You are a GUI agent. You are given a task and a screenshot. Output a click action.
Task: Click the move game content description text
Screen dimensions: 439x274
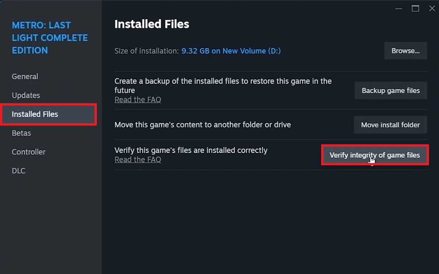(x=202, y=125)
